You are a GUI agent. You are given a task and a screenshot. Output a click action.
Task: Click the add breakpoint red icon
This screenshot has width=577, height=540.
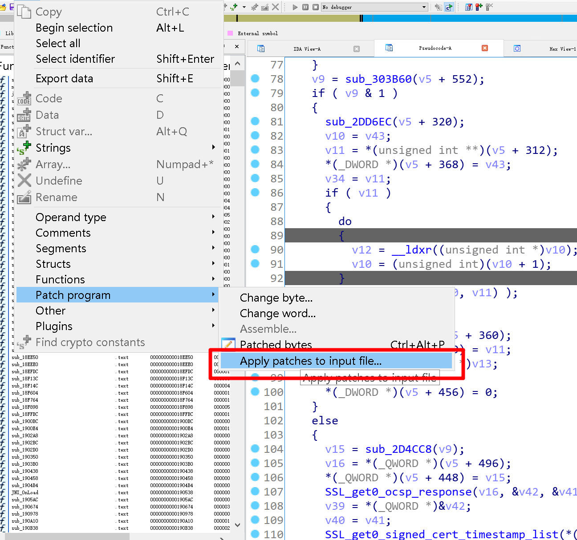click(x=479, y=7)
